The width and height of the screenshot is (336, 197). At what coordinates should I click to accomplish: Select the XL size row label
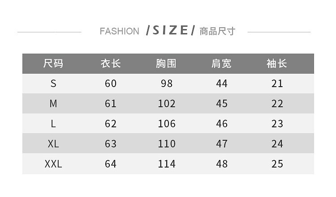pos(53,144)
